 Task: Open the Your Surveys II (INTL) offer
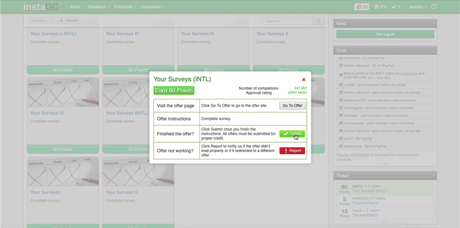(53, 34)
